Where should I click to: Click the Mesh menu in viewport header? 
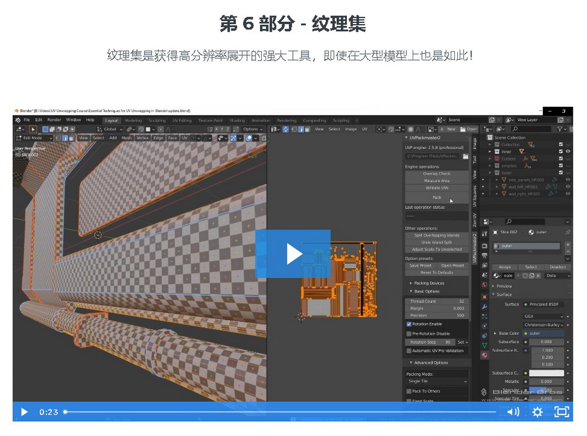(127, 138)
